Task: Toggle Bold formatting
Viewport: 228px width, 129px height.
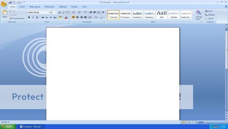Action: click(29, 18)
